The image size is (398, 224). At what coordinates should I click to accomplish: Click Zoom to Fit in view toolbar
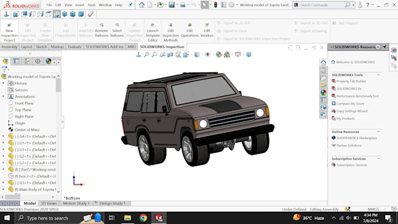click(x=146, y=54)
